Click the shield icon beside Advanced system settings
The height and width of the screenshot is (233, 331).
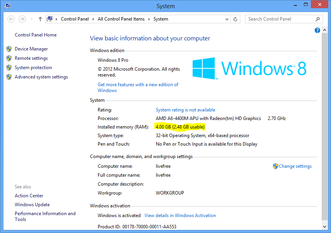click(9, 77)
